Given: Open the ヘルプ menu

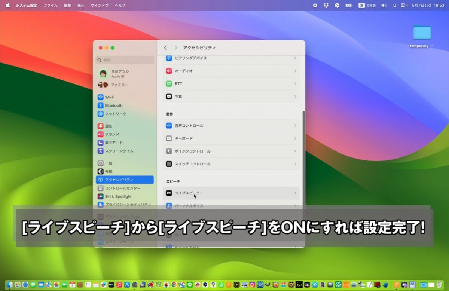Looking at the screenshot, I should 120,6.
